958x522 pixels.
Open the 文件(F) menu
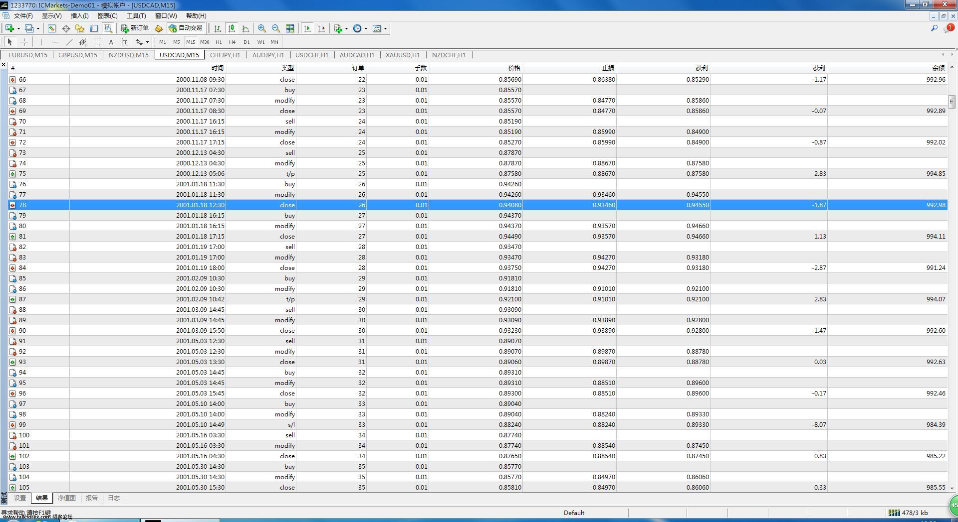[x=23, y=16]
